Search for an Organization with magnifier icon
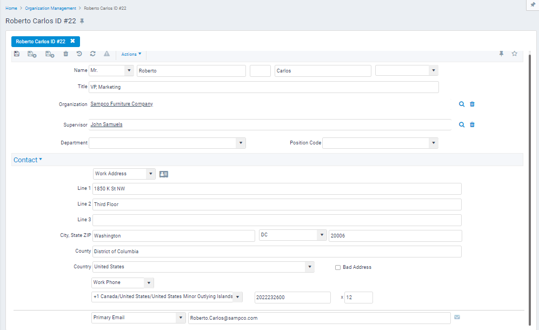 pyautogui.click(x=462, y=104)
